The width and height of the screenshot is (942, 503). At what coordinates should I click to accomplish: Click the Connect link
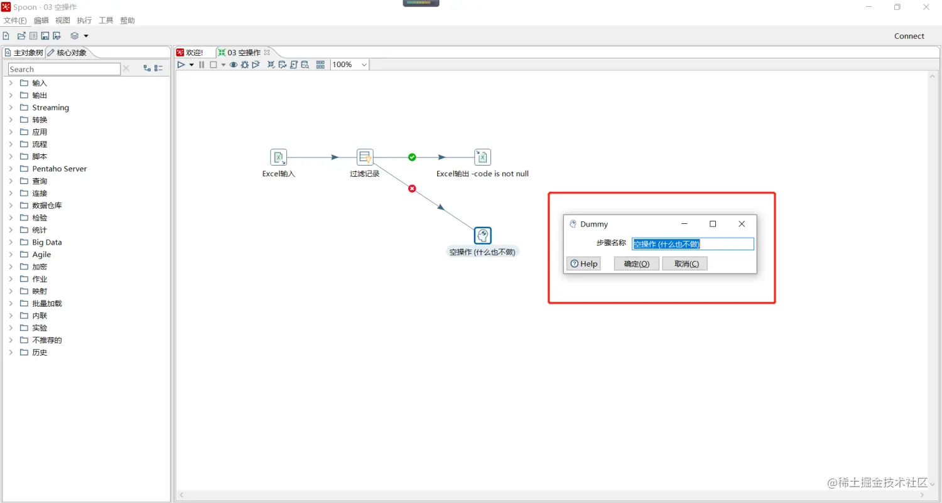click(x=909, y=36)
